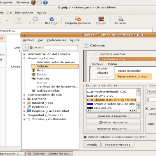Image resolution: width=156 pixels, height=156 pixels.
Task: Launch Firefox from the top panel
Action: pyautogui.click(x=34, y=2)
